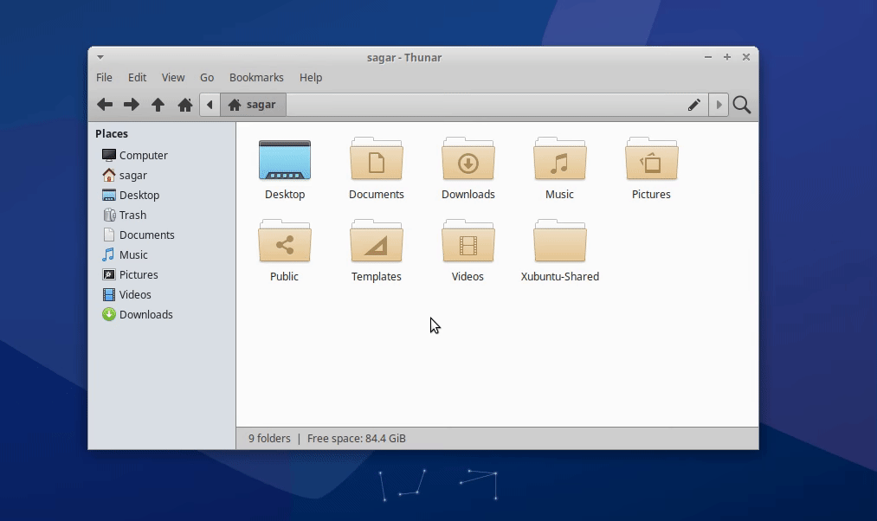Open the Templates folder
The height and width of the screenshot is (521, 877).
click(x=376, y=243)
